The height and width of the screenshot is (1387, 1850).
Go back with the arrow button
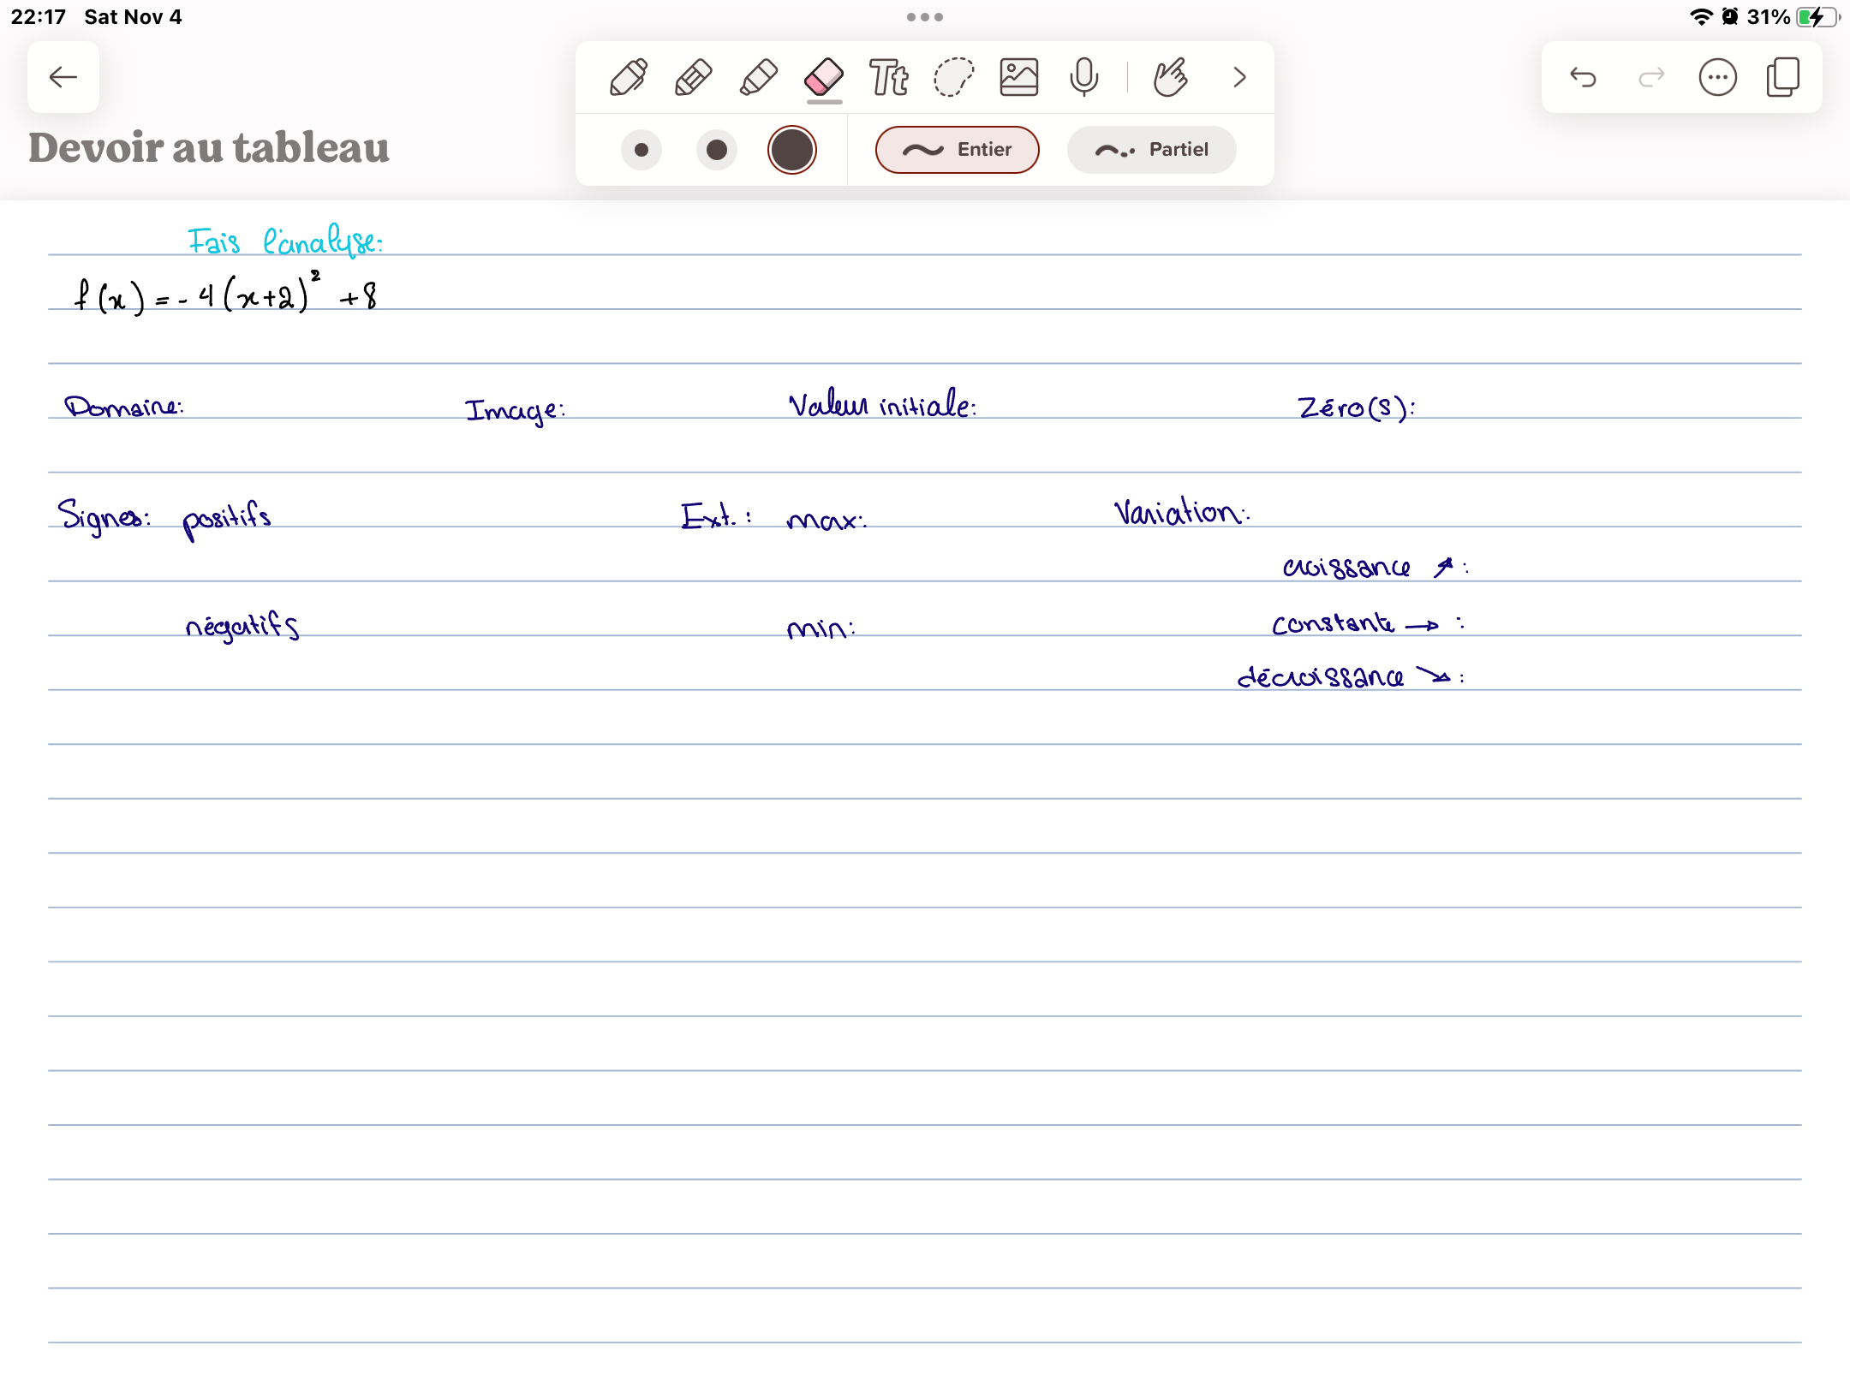(63, 78)
